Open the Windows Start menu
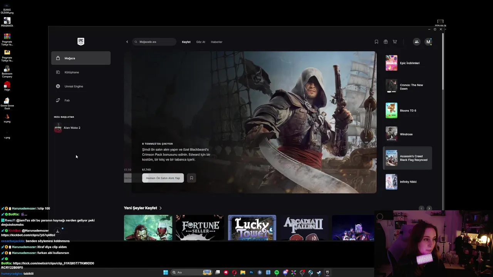 (166, 272)
